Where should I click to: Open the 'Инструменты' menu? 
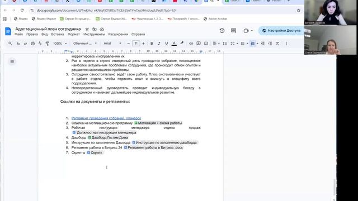point(94,34)
